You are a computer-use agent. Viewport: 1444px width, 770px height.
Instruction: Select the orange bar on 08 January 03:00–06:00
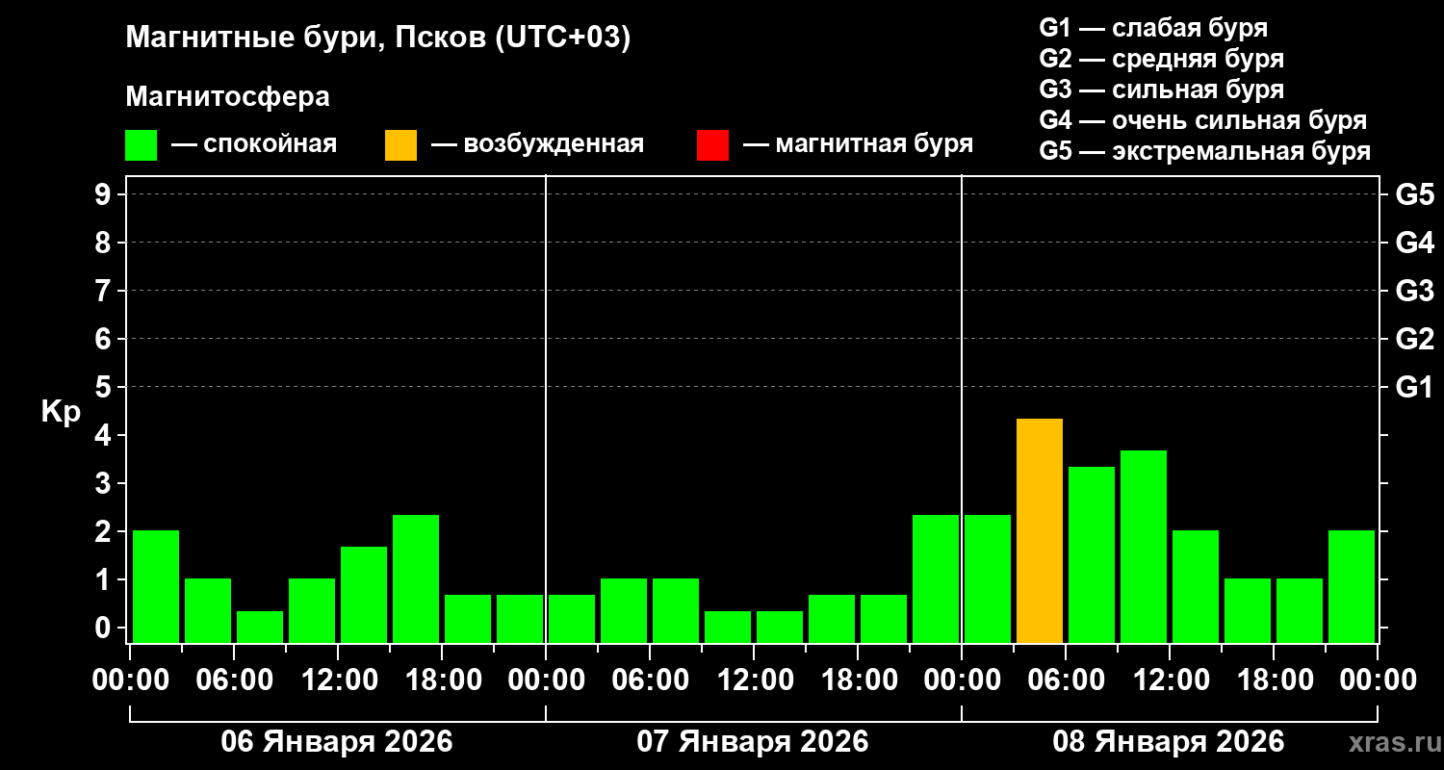click(x=1040, y=530)
